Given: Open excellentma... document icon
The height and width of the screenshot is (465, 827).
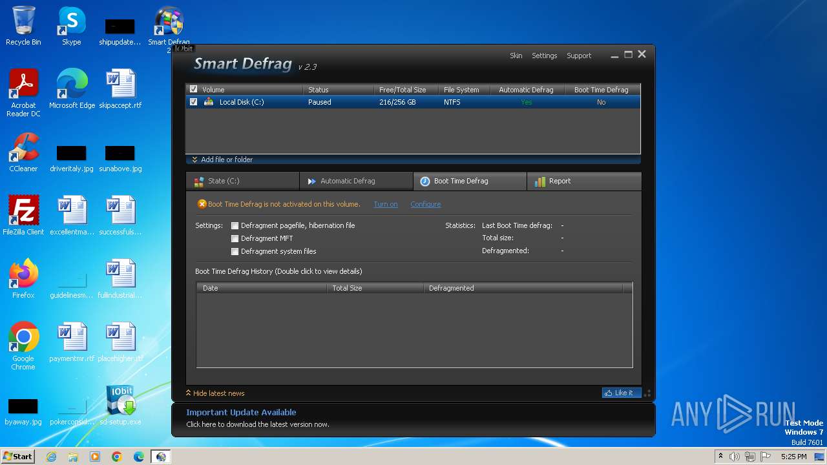Looking at the screenshot, I should coord(72,215).
